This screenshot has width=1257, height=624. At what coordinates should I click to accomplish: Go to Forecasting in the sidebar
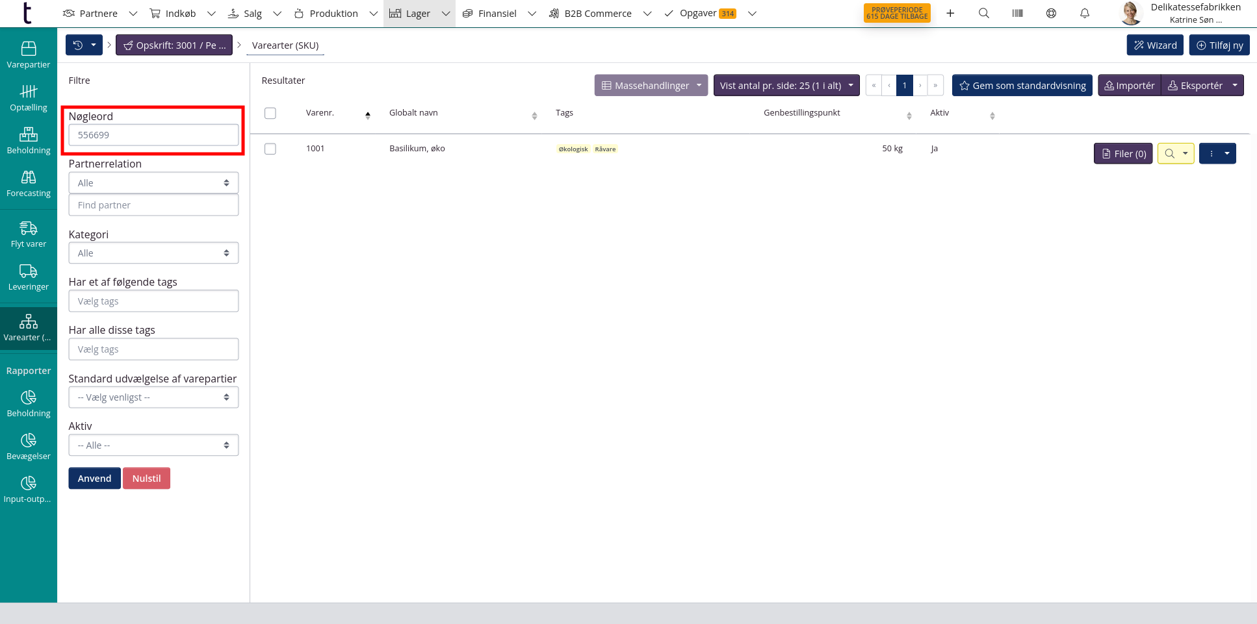[x=29, y=184]
